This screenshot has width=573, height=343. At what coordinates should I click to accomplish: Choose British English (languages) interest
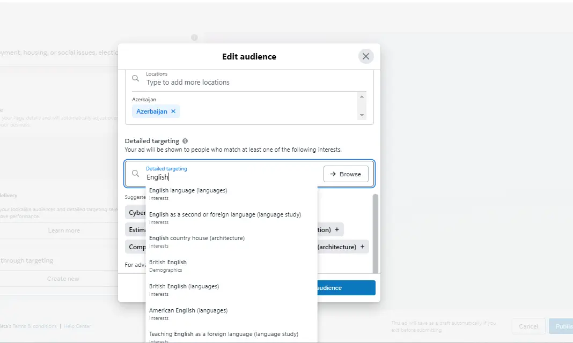(x=231, y=290)
